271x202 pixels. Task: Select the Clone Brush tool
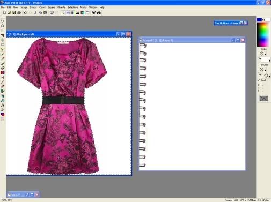3,68
